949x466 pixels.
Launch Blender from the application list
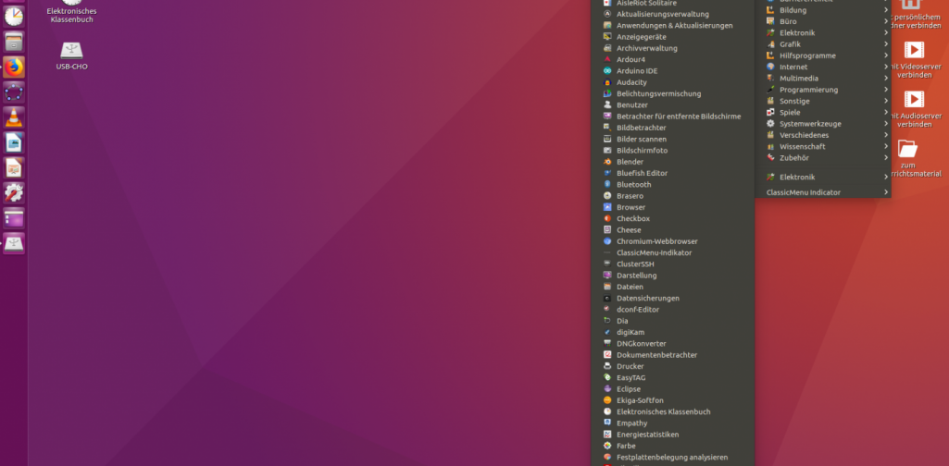coord(631,162)
